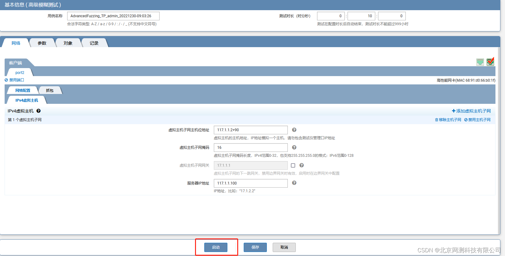Click the vertical scrollbar on the right
505x256 pixels.
click(x=499, y=141)
